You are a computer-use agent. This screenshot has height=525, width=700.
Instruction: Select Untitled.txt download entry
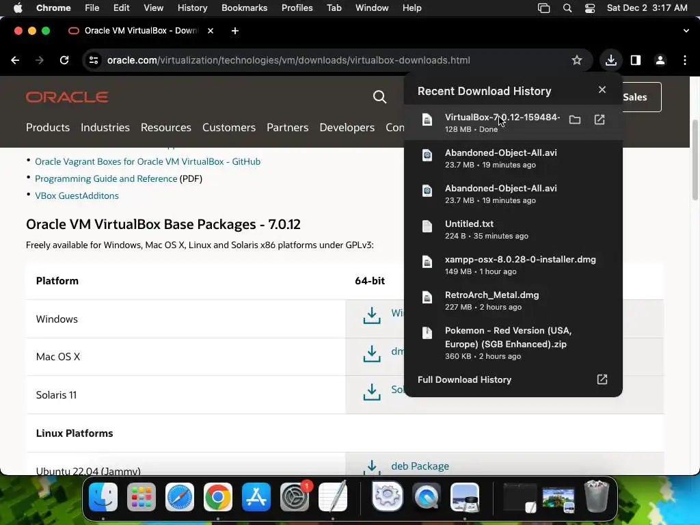click(x=513, y=229)
